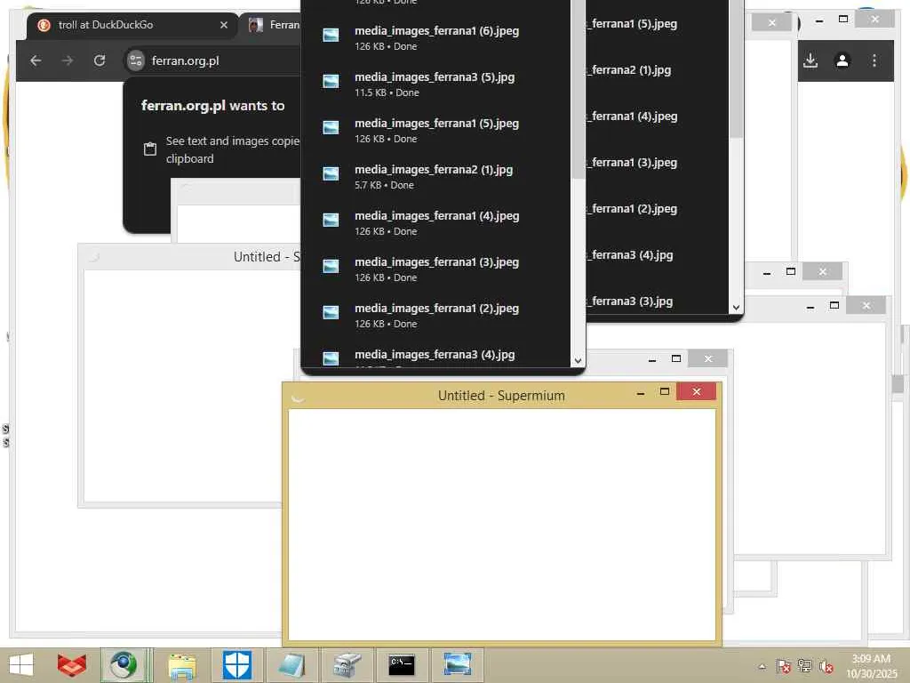This screenshot has height=683, width=910.
Task: Click file icon for media_images_ferrana3 (5).jpg
Action: (x=331, y=81)
